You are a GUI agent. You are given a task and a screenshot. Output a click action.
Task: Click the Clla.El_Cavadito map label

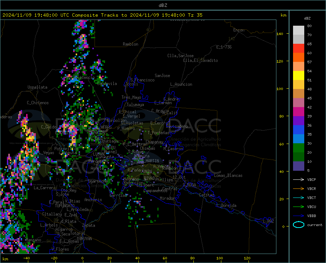[x=200, y=60]
